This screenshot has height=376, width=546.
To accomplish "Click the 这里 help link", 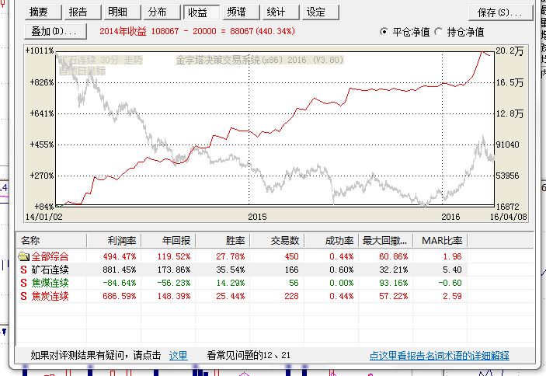I will click(178, 356).
